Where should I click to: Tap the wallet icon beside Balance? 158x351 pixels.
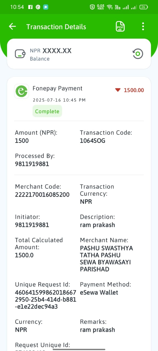20,54
